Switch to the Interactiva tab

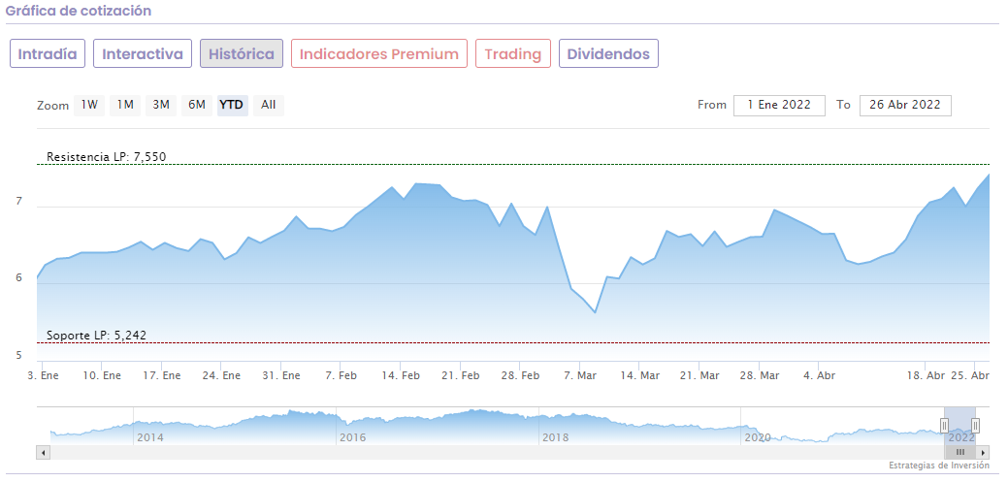[x=143, y=54]
